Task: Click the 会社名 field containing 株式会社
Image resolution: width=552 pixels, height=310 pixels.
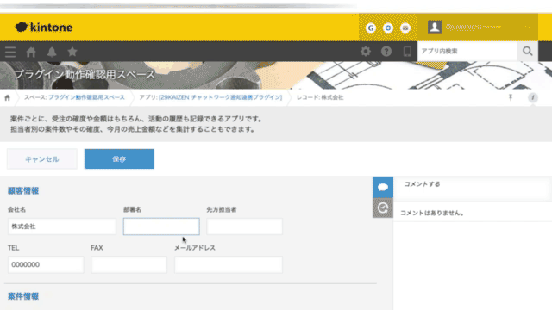Action: [62, 226]
